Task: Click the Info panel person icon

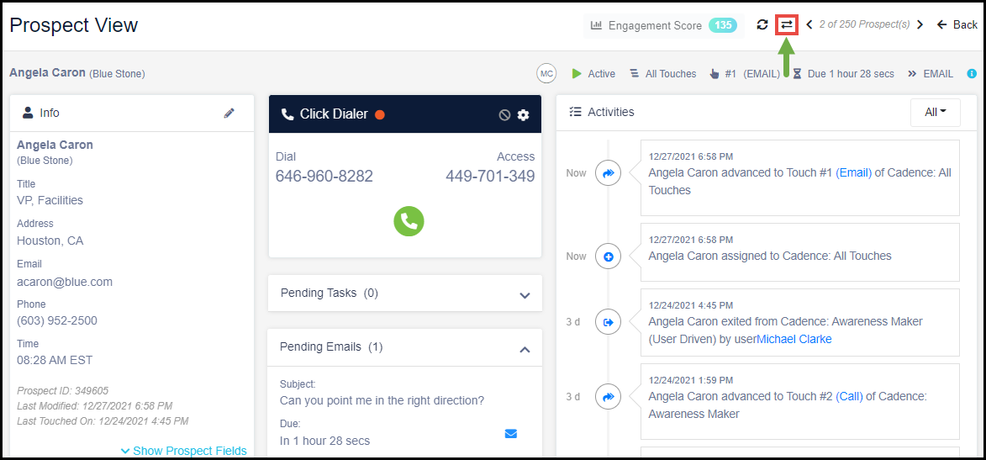Action: [x=28, y=113]
